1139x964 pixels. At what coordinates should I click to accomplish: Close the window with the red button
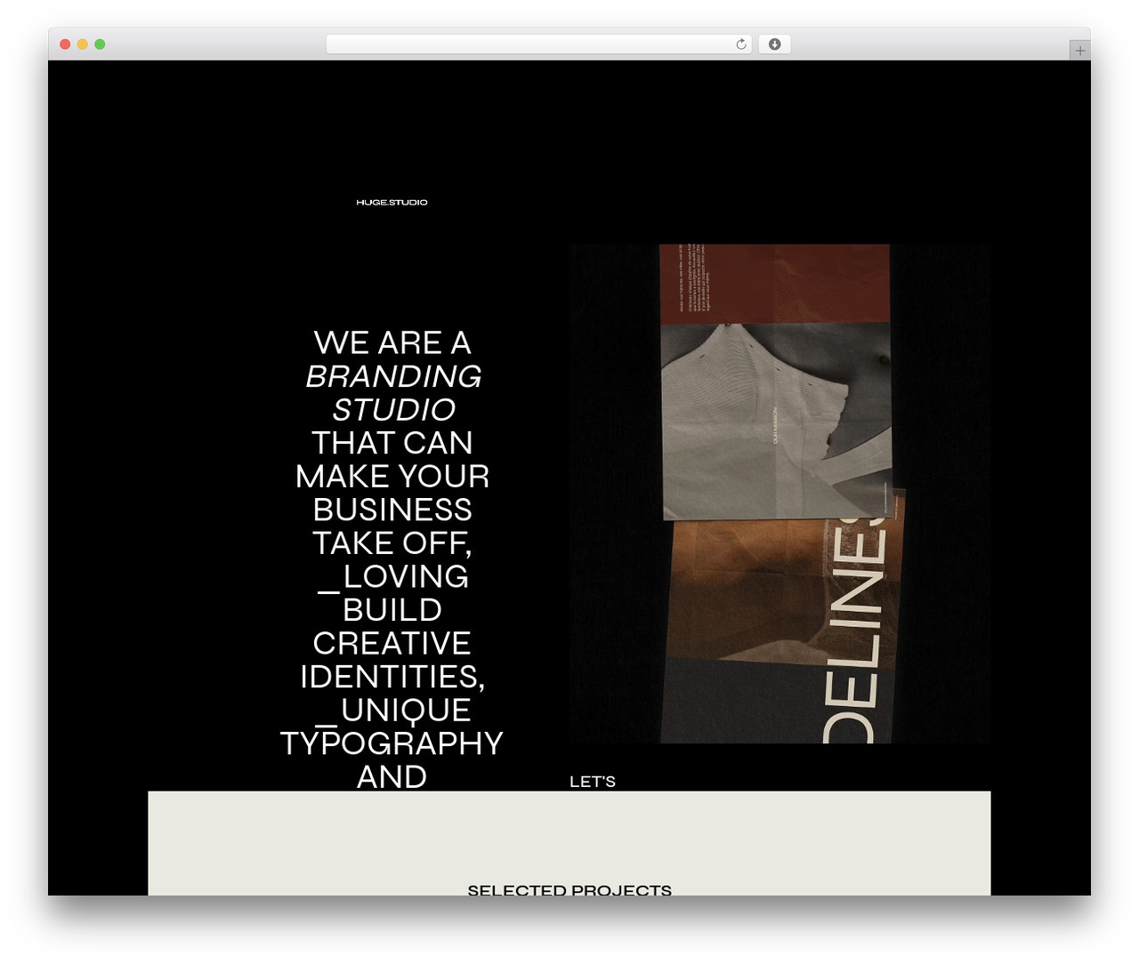(x=65, y=44)
